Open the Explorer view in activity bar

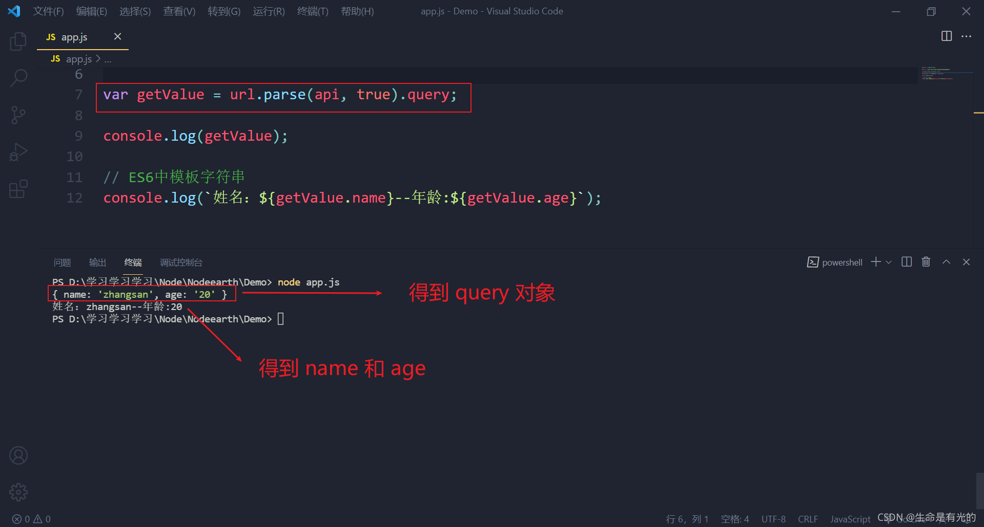click(18, 41)
